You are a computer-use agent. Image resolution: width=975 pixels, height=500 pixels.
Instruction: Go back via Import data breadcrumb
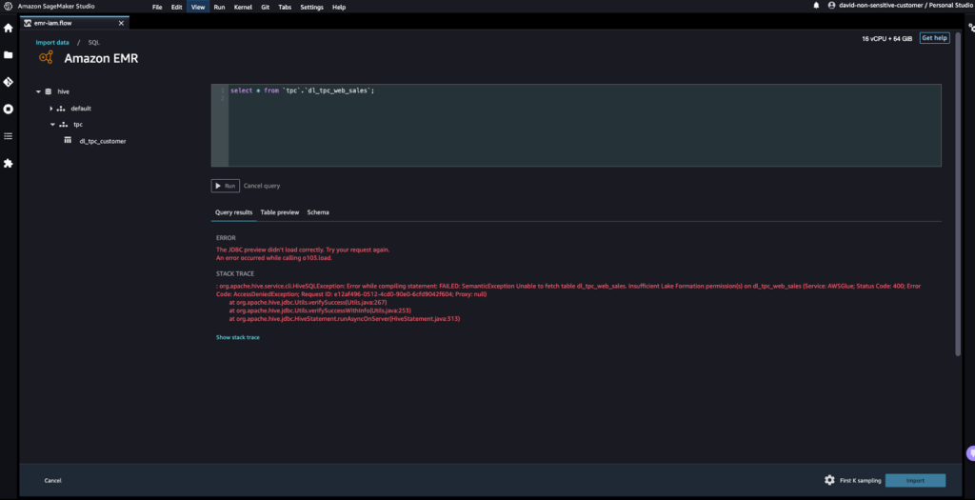tap(52, 42)
